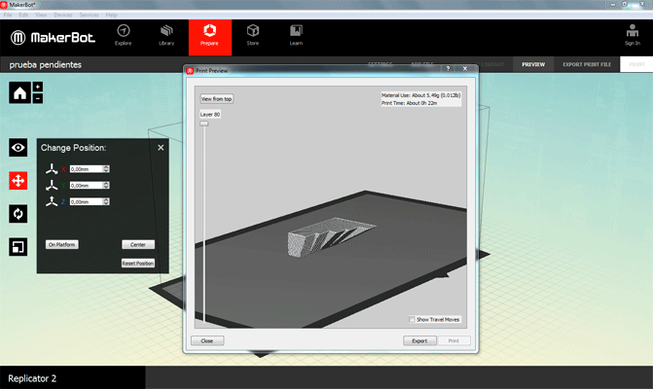
Task: Click the Reset Position button
Action: [138, 264]
